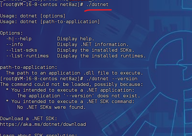Click 'Display the installed SDKs.' description
192x136 pixels.
(x=96, y=50)
